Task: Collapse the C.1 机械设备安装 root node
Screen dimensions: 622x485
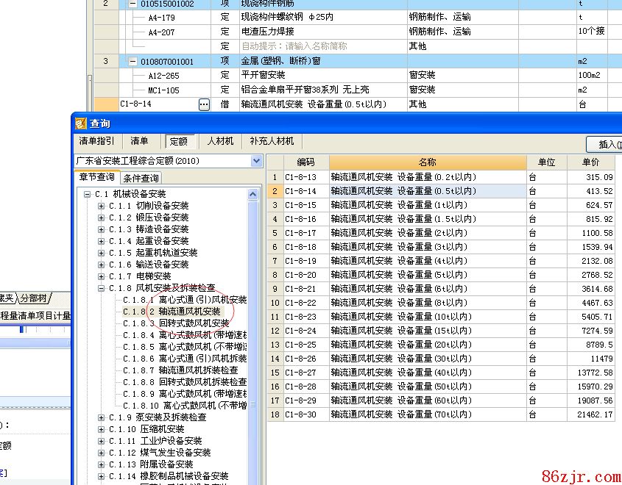Action: click(87, 194)
